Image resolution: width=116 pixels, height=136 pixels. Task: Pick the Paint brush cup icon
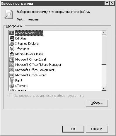[12, 80]
